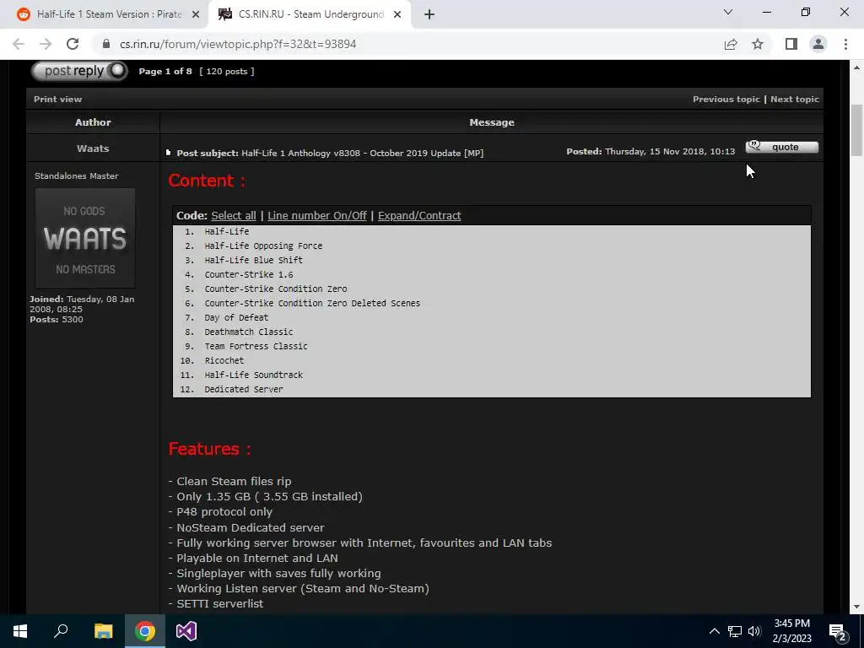Image resolution: width=864 pixels, height=648 pixels.
Task: Click the post reply button
Action: (x=79, y=71)
